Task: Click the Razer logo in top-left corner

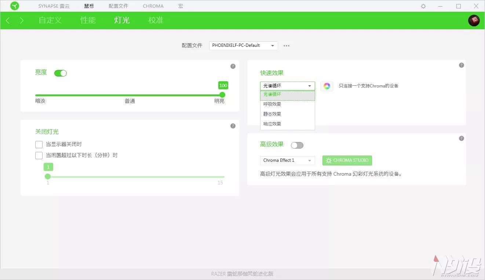Action: [15, 6]
